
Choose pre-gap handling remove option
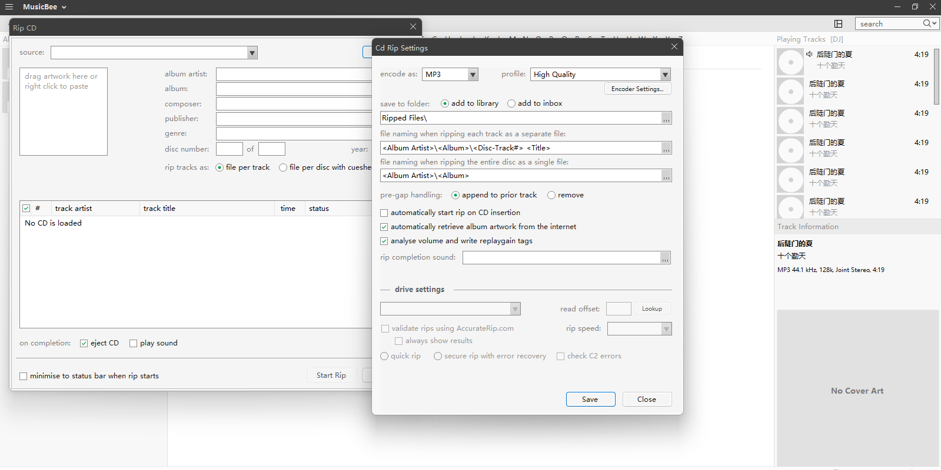551,195
